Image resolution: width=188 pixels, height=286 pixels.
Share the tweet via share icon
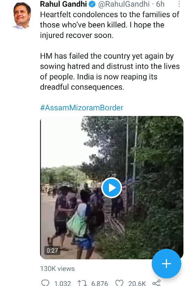156,283
